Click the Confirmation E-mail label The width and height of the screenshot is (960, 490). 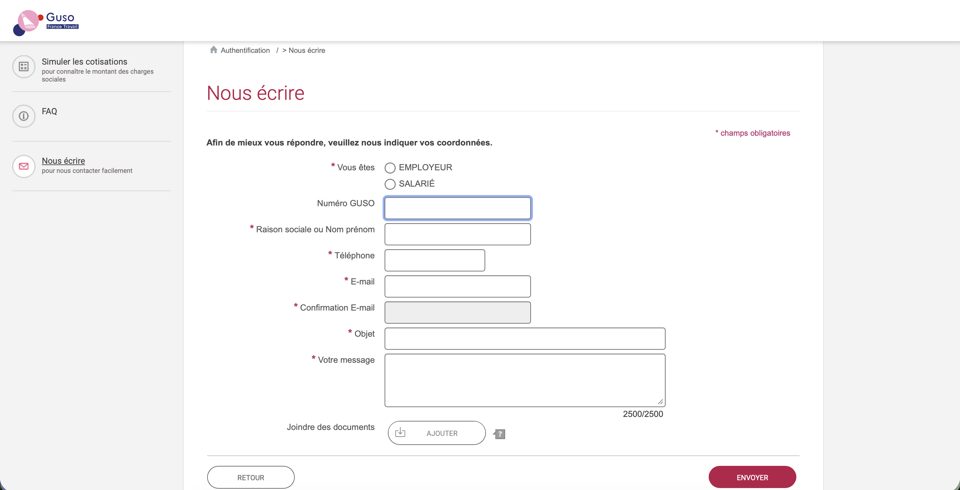(x=337, y=308)
